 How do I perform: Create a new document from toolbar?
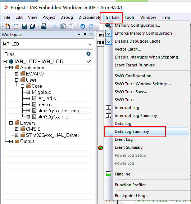tap(8, 26)
